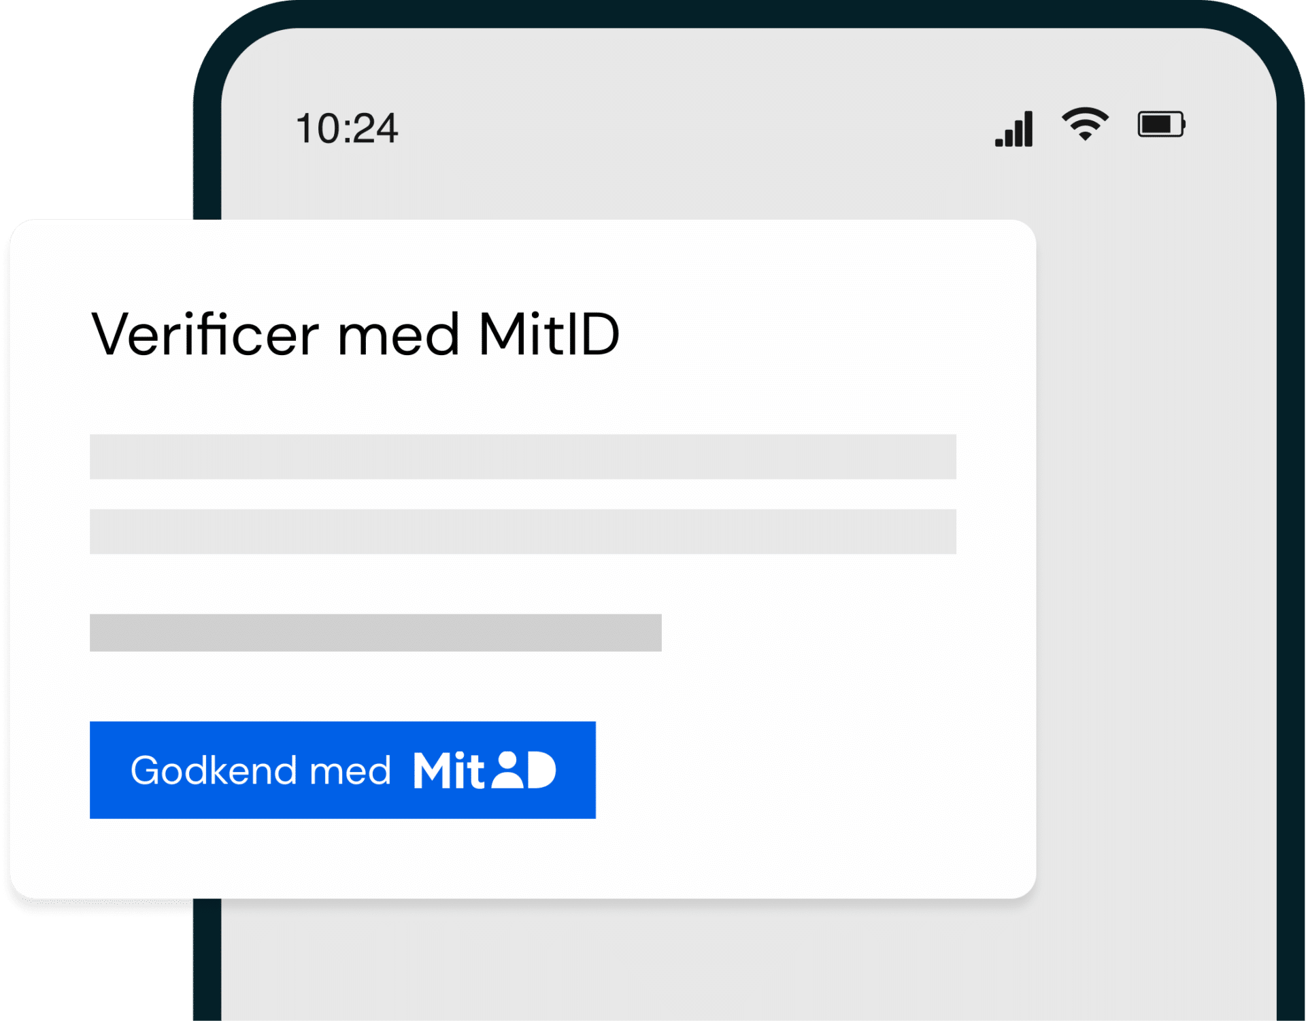
Task: Tap the Wi-Fi status icon
Action: (1085, 124)
